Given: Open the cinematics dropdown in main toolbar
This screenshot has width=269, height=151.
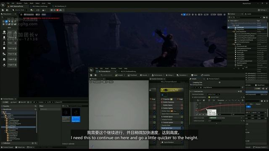Looking at the screenshot, I should click(x=44, y=10).
